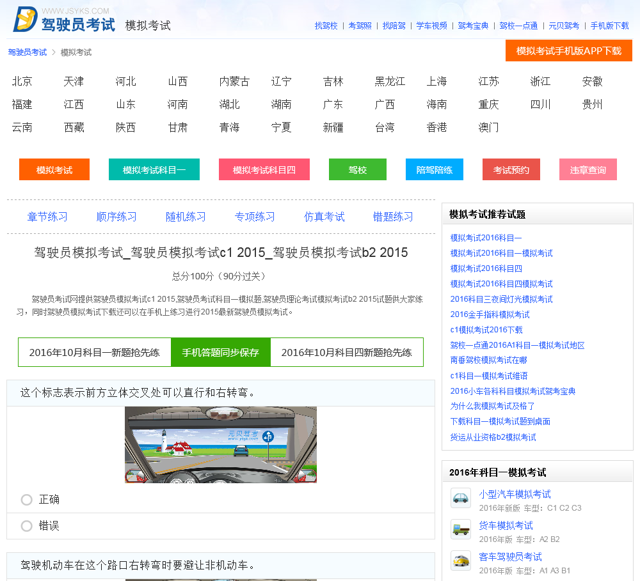This screenshot has height=581, width=640.
Task: Select the 北京 province link
Action: pos(22,82)
